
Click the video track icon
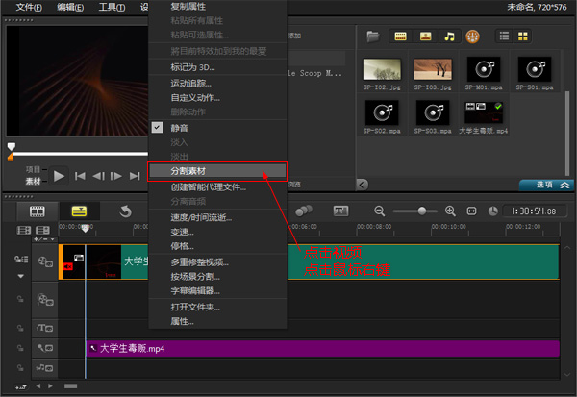[x=45, y=262]
